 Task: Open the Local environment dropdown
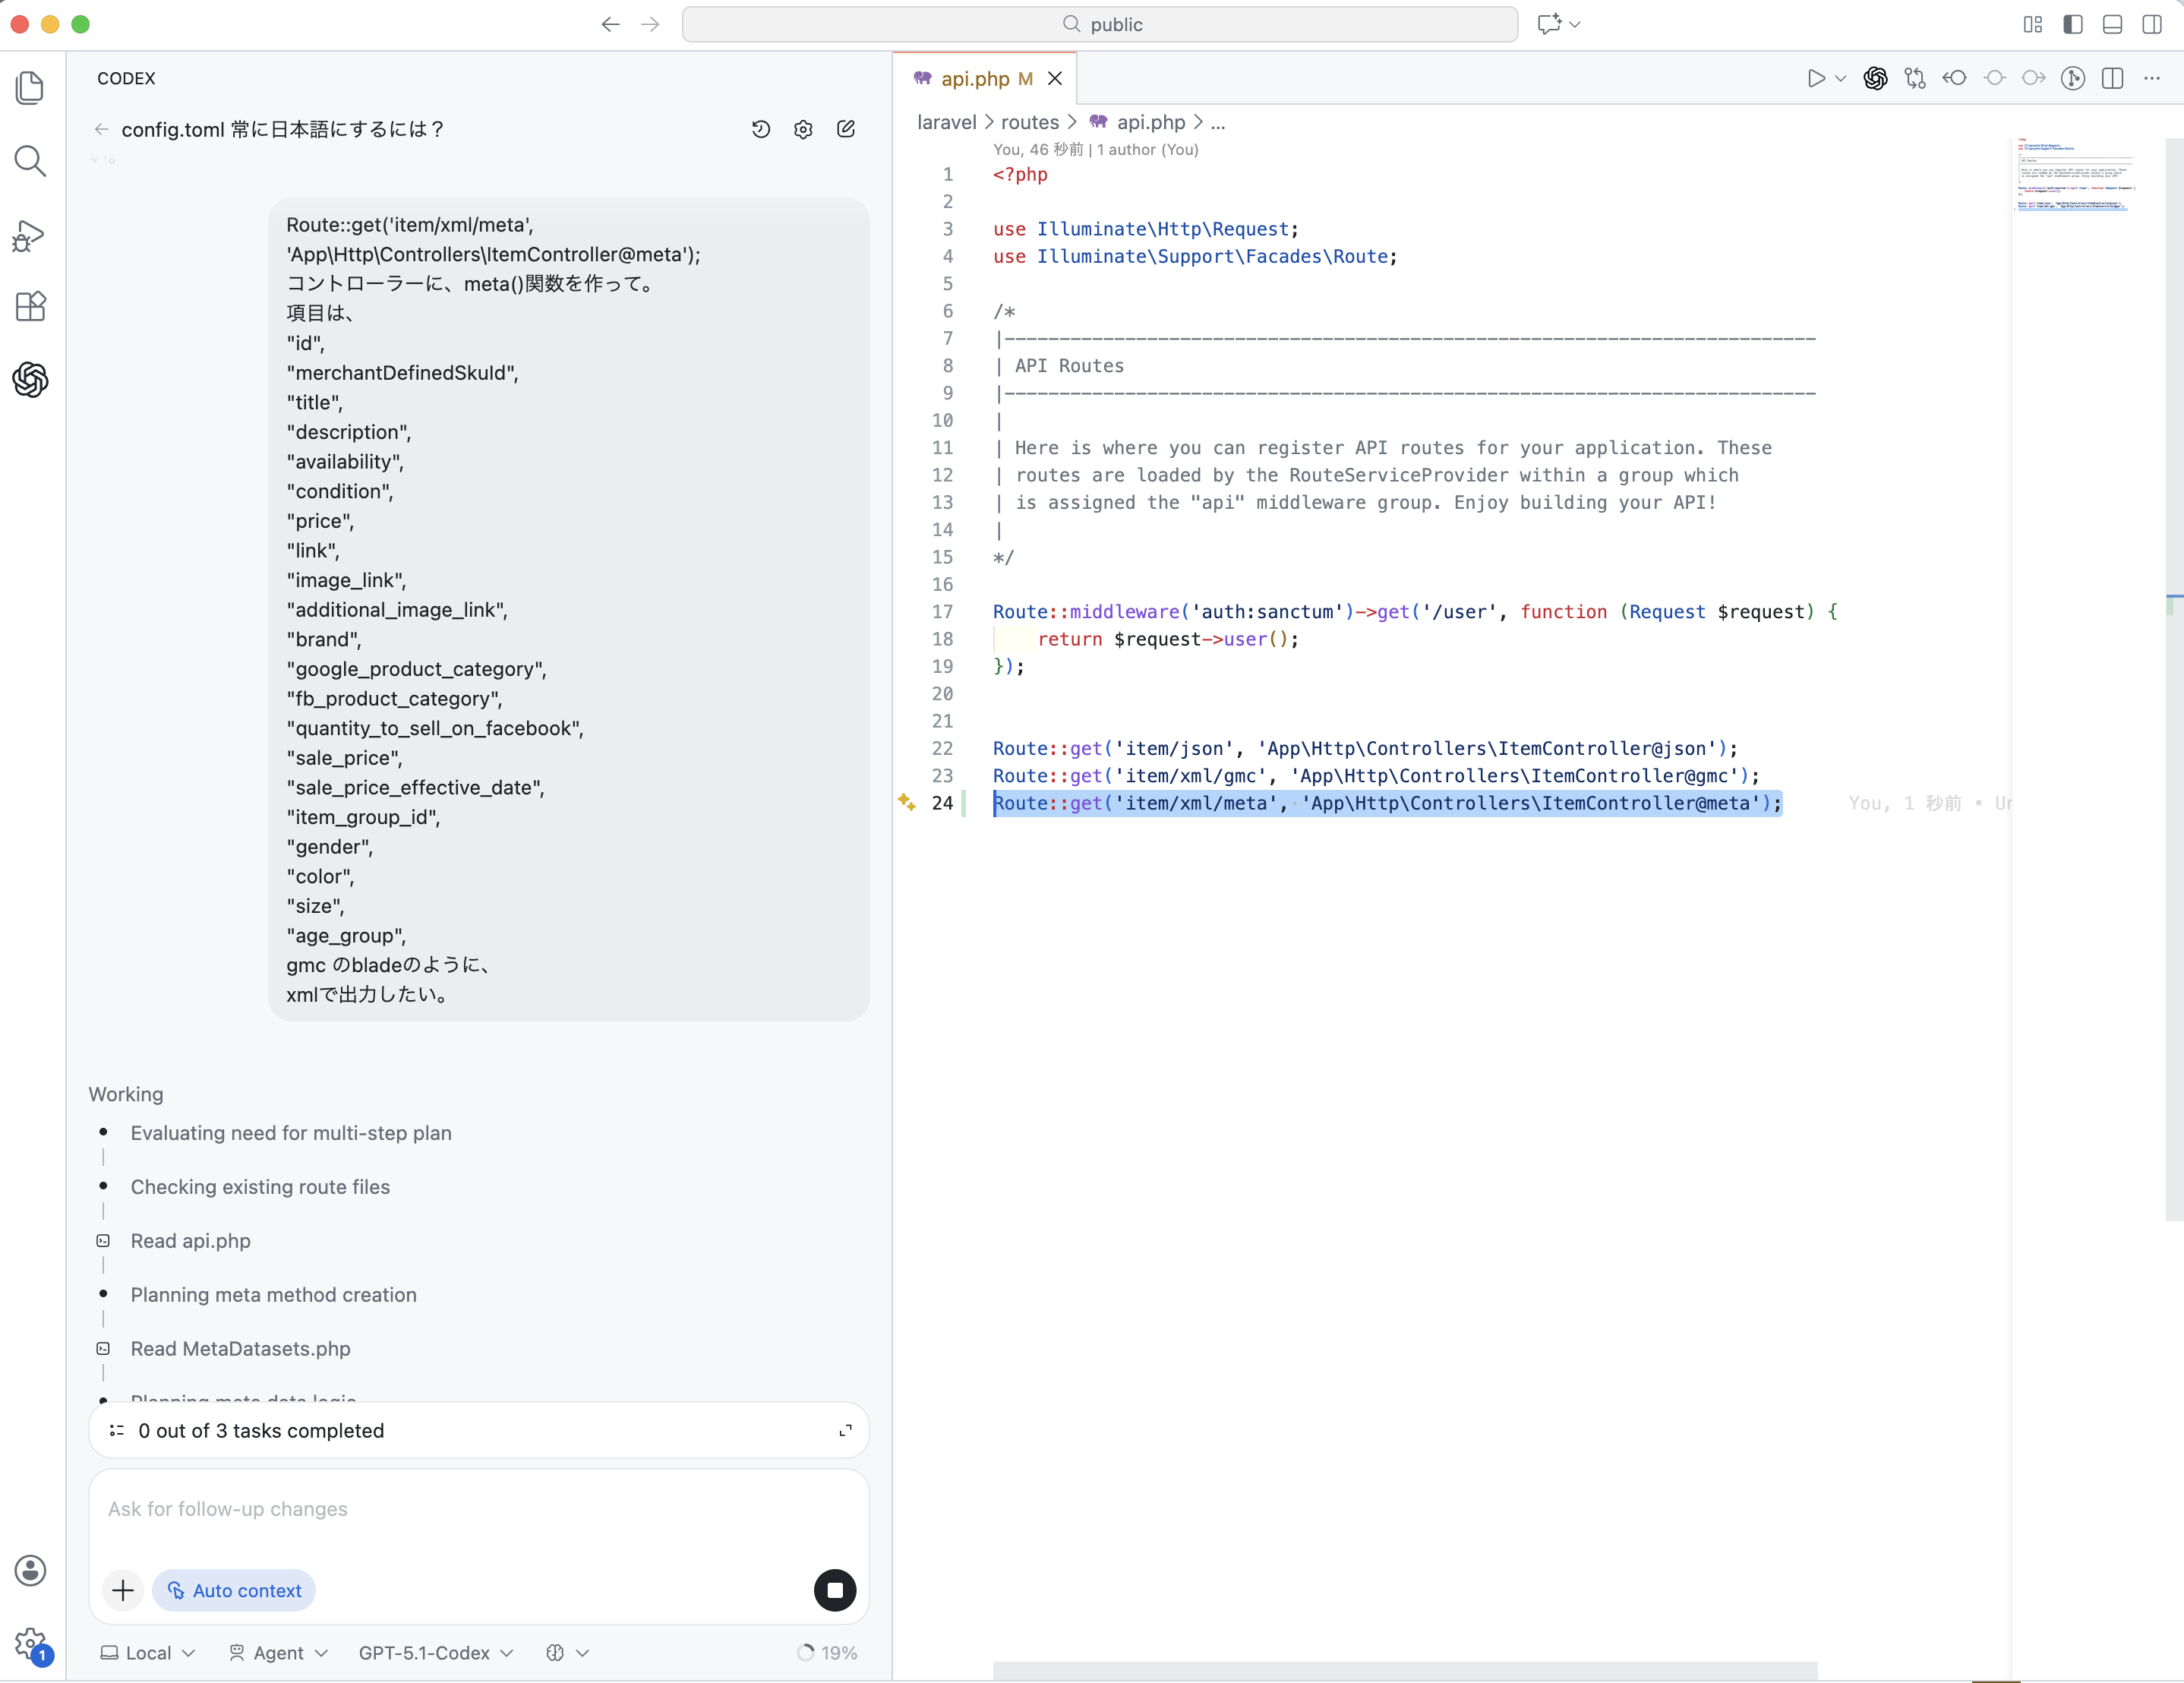coord(148,1653)
